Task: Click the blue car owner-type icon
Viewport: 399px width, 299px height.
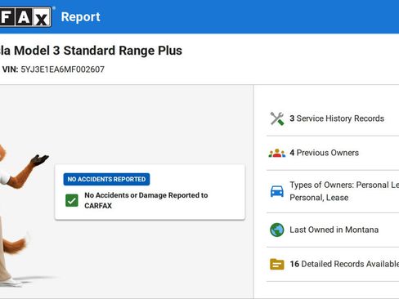Action: click(277, 191)
